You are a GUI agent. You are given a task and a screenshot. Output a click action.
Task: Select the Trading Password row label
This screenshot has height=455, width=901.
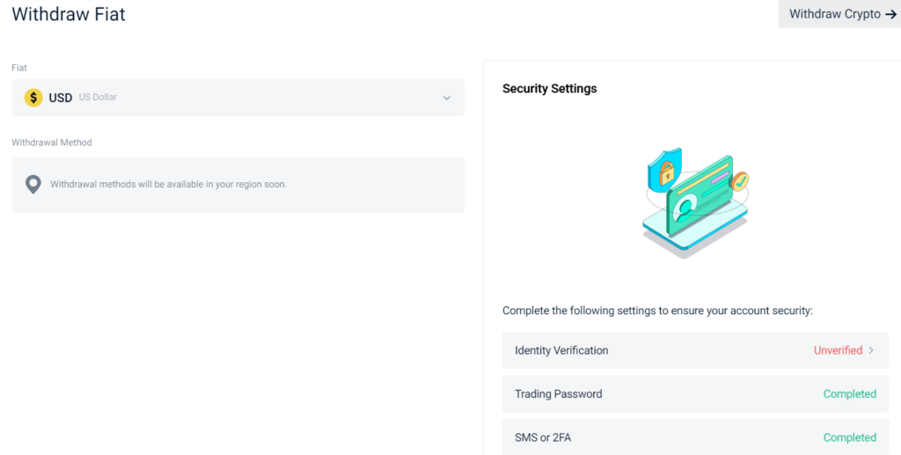click(559, 394)
